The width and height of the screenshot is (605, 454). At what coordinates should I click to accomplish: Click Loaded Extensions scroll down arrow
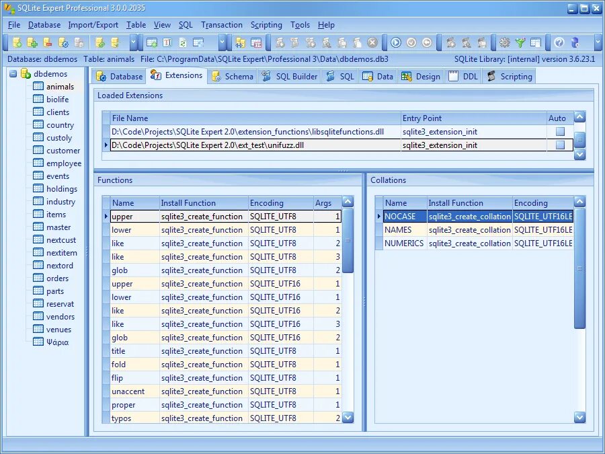click(579, 155)
